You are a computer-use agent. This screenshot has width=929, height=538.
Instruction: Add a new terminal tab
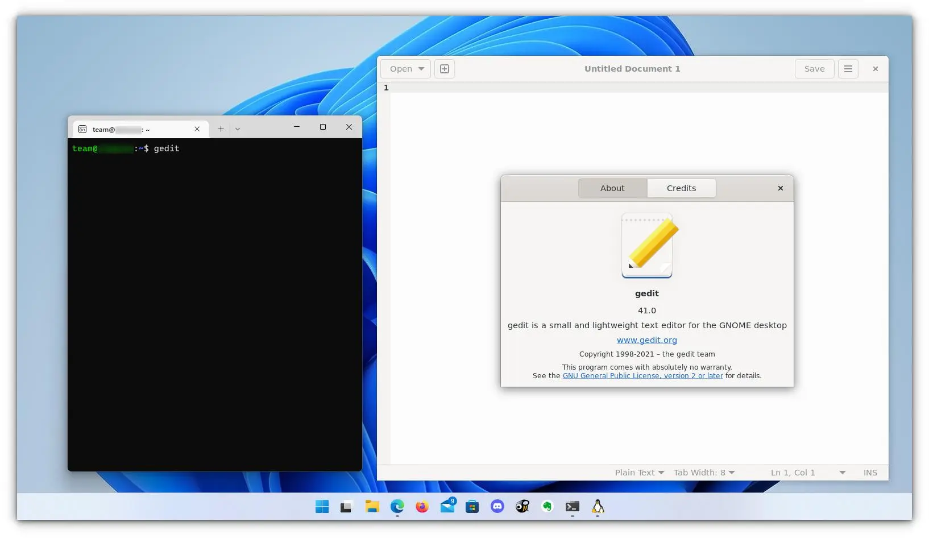[221, 129]
